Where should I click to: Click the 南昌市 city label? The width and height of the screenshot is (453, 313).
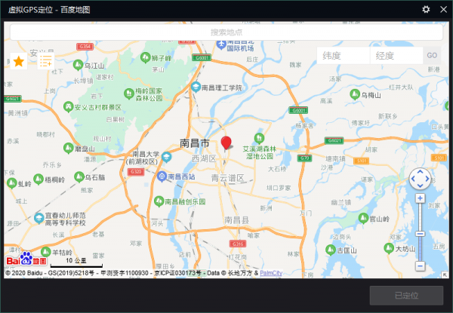(x=195, y=143)
